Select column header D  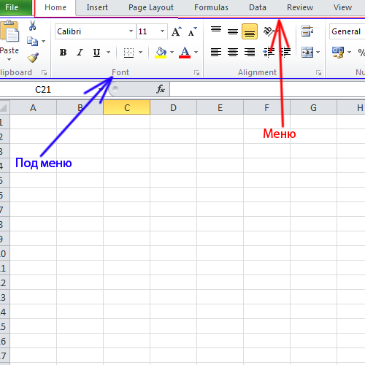click(173, 107)
